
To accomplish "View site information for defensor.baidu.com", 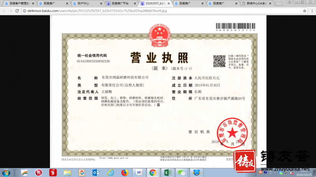I will pyautogui.click(x=24, y=11).
